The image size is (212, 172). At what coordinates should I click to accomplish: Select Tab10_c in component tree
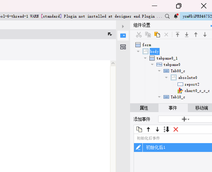click(x=178, y=97)
